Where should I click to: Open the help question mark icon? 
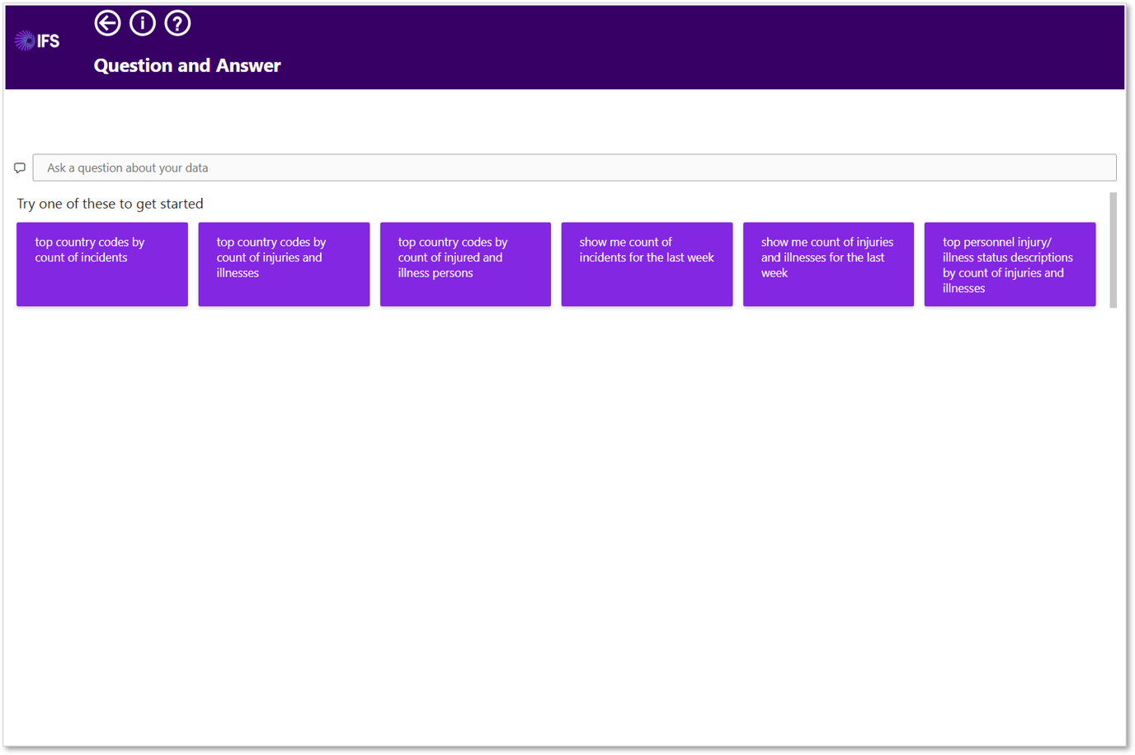[x=177, y=23]
